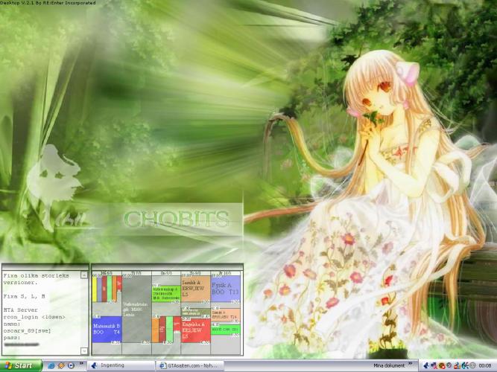Select the red Engelska A schedule block
The width and height of the screenshot is (497, 372).
(195, 332)
